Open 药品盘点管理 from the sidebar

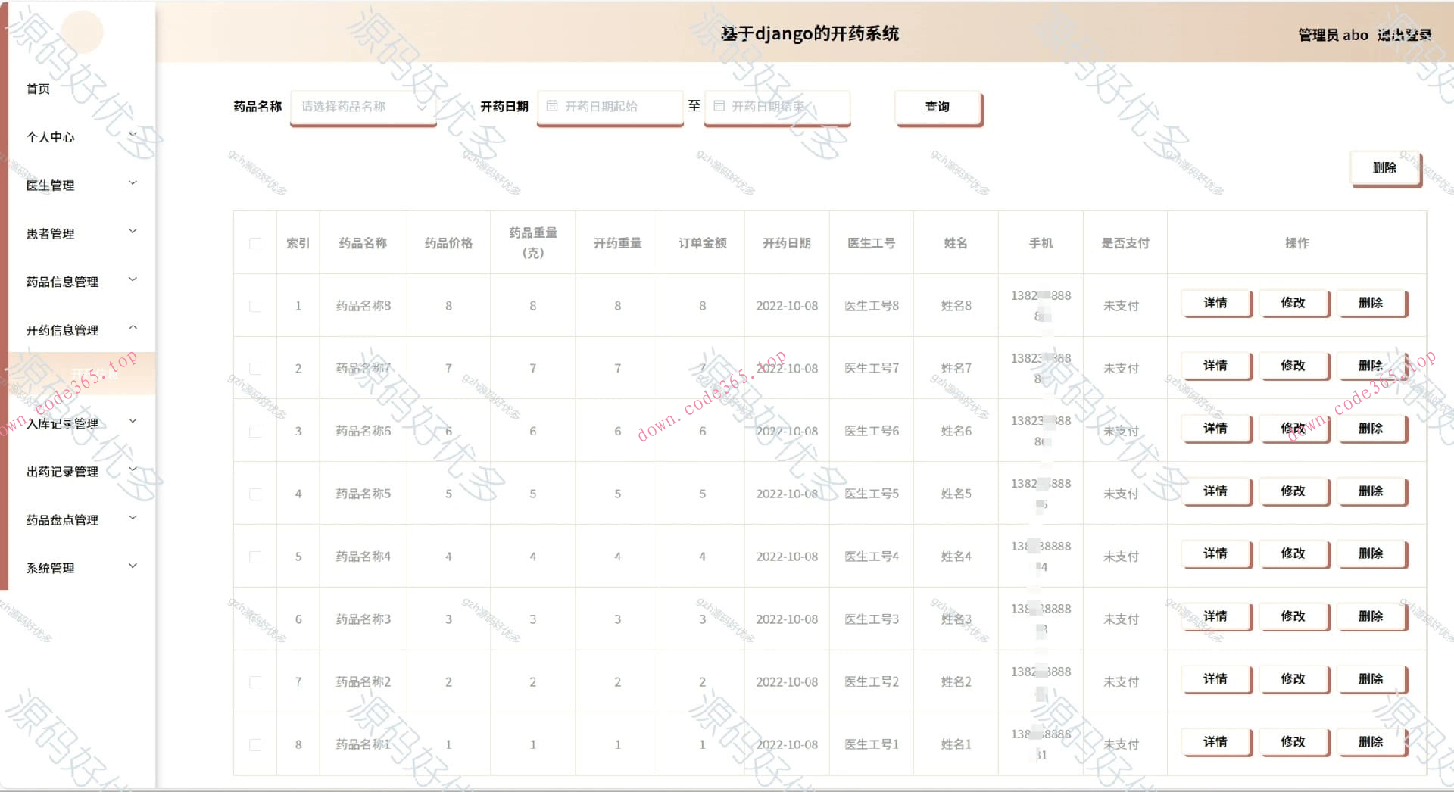62,519
